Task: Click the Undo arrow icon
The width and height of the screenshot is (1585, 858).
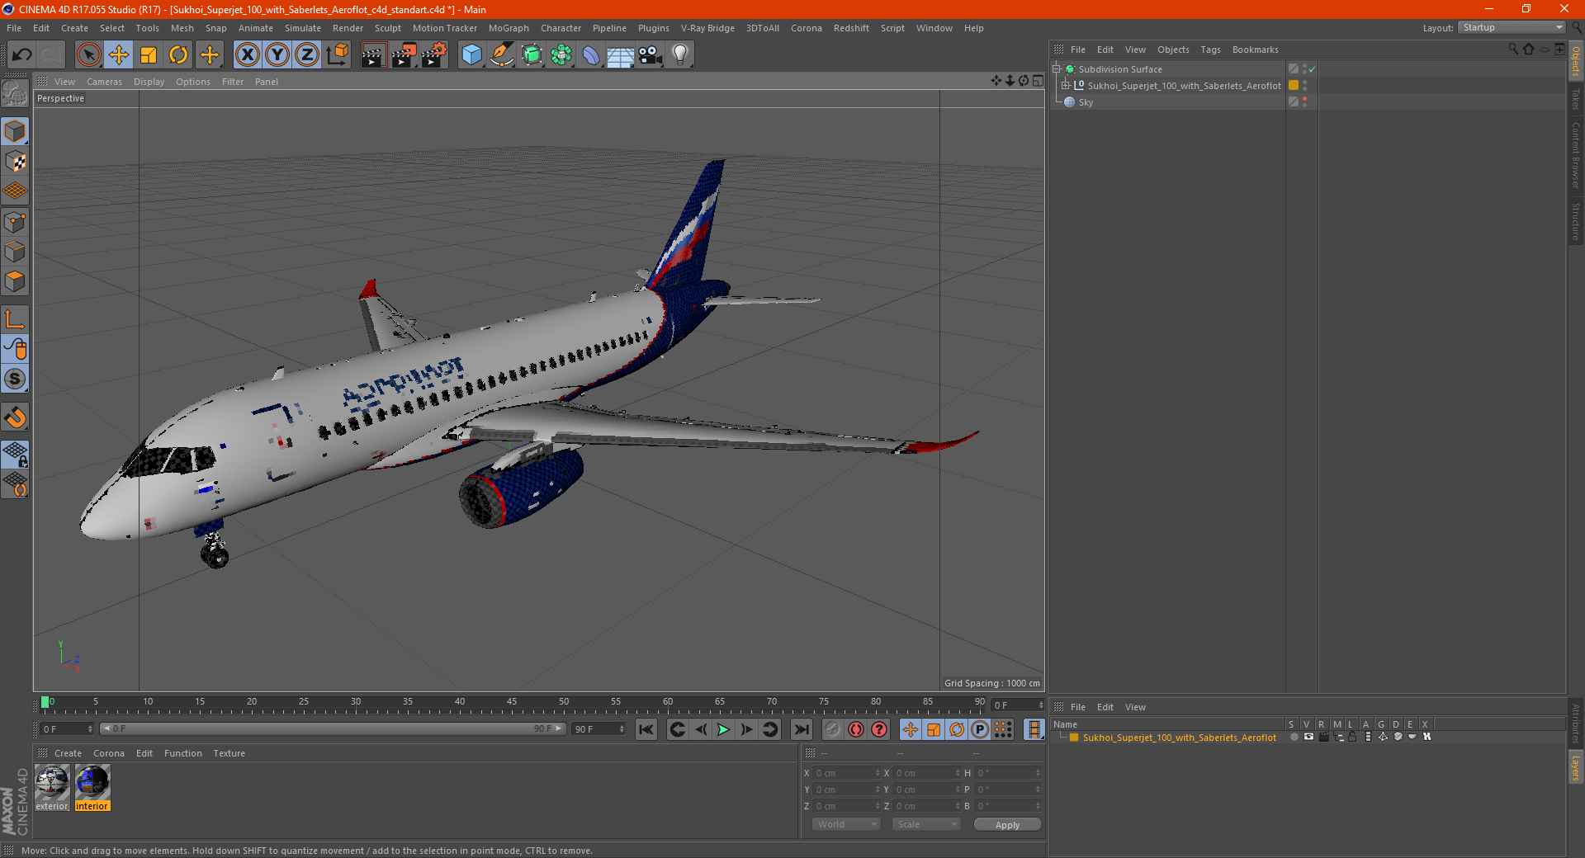Action: (21, 55)
